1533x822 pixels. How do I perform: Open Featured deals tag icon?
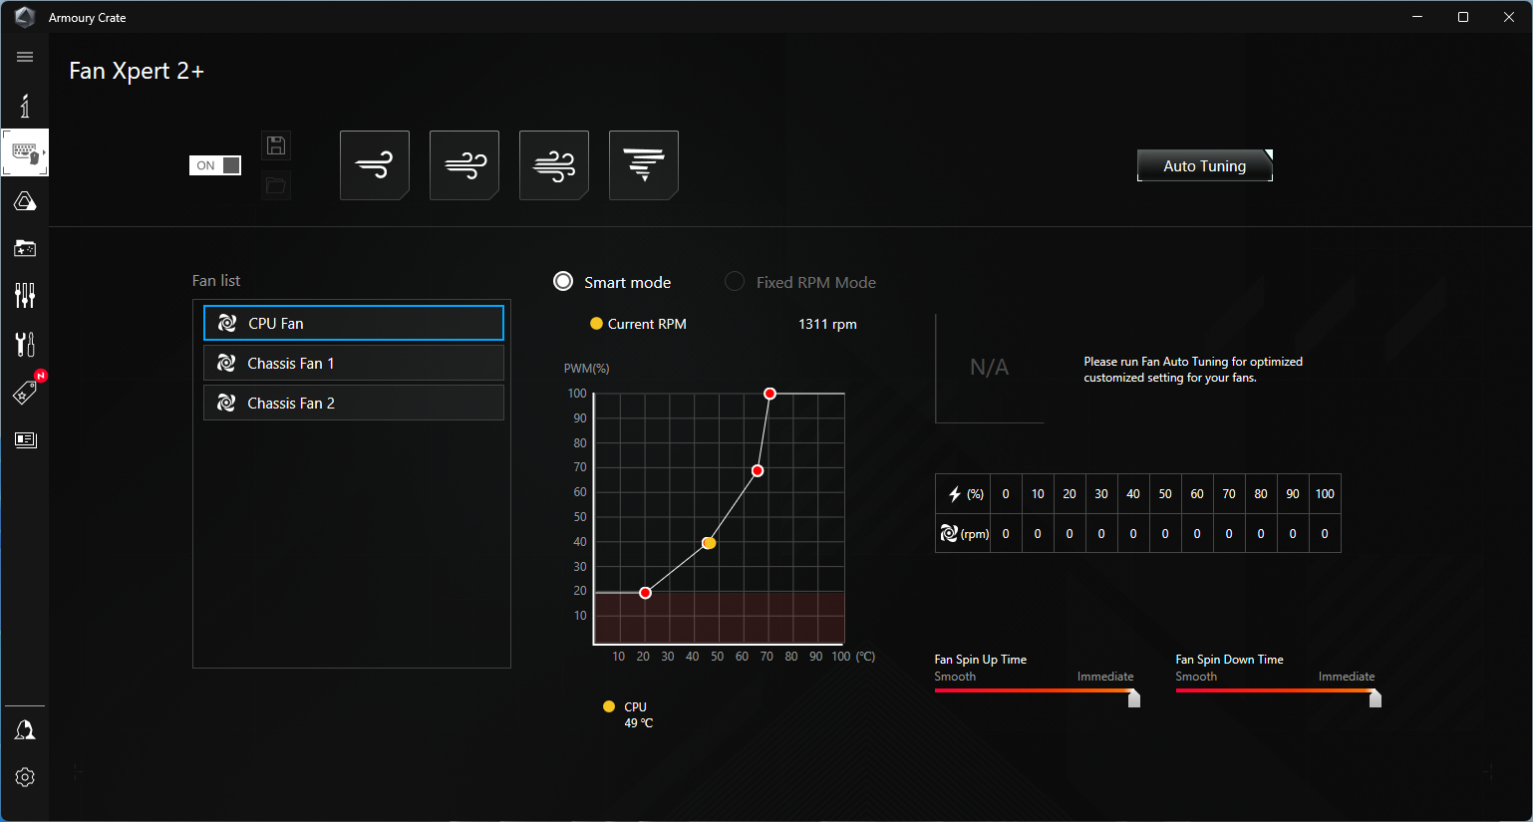(x=25, y=393)
